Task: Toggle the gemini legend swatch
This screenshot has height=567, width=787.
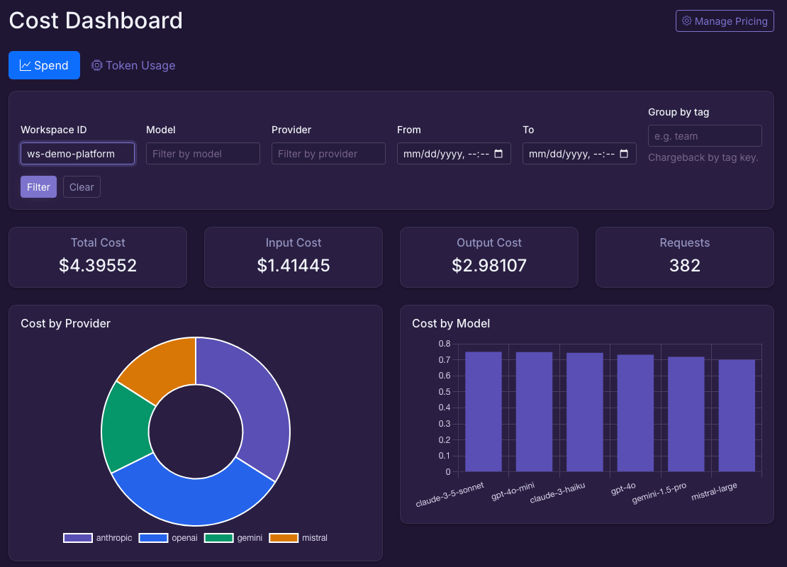Action: [219, 538]
